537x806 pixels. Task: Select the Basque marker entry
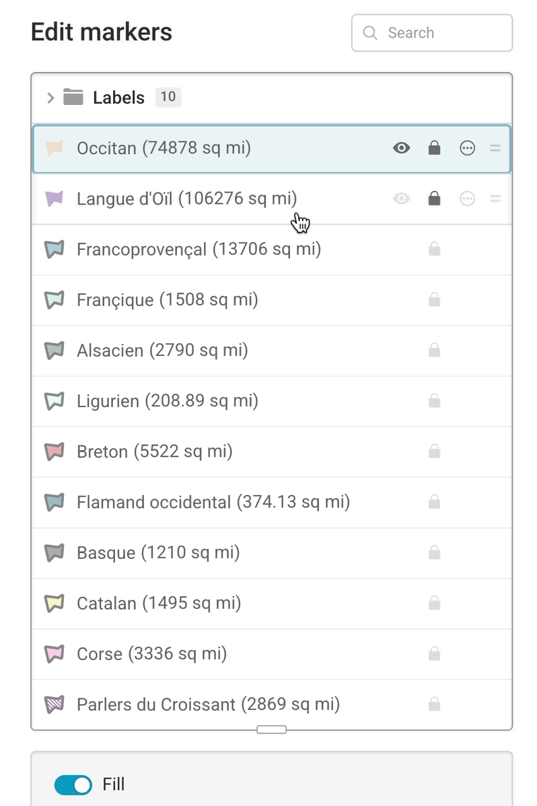[272, 552]
